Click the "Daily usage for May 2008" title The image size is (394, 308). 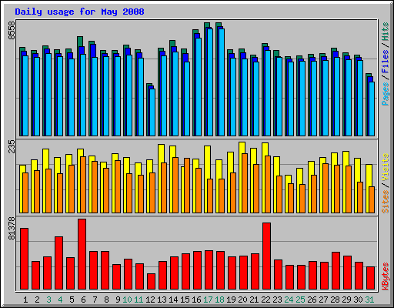[x=79, y=12]
